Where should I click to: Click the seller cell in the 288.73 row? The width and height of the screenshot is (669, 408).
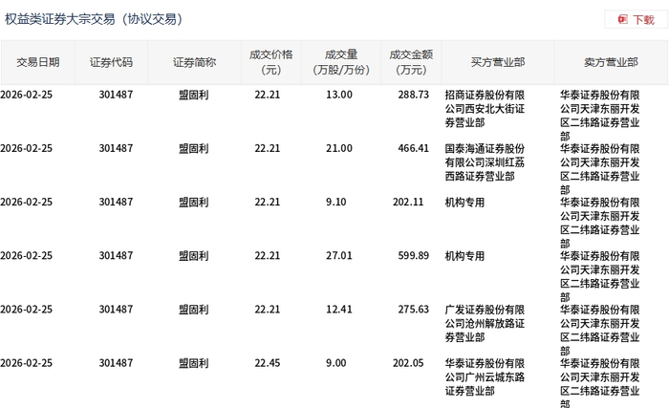coord(600,116)
